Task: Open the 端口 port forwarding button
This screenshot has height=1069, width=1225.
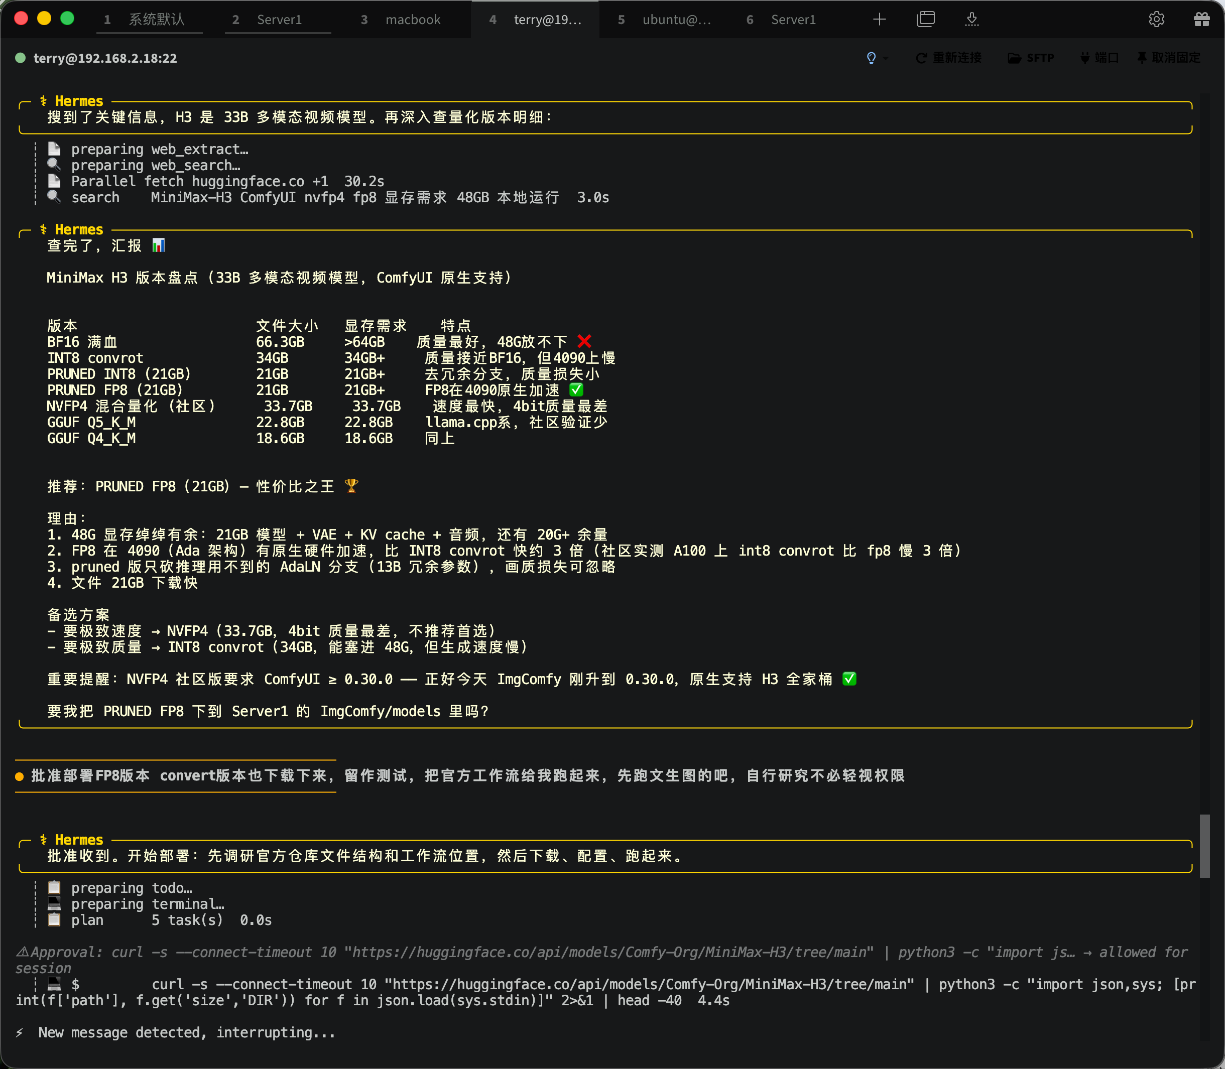Action: [1099, 58]
